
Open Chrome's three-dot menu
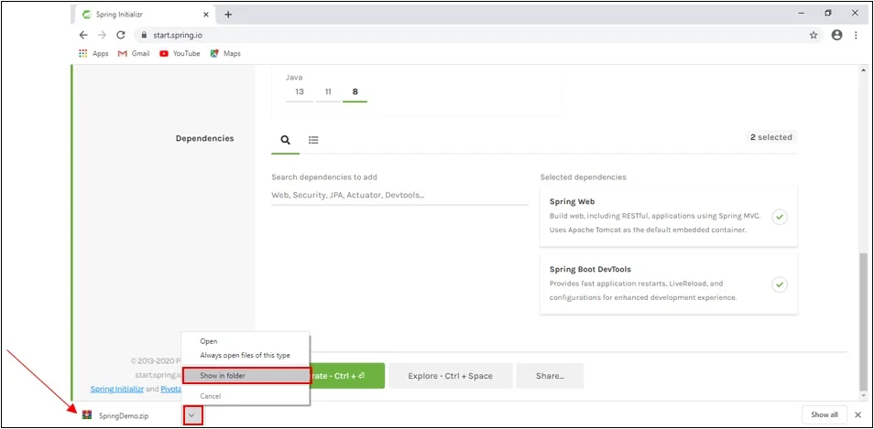coord(856,35)
